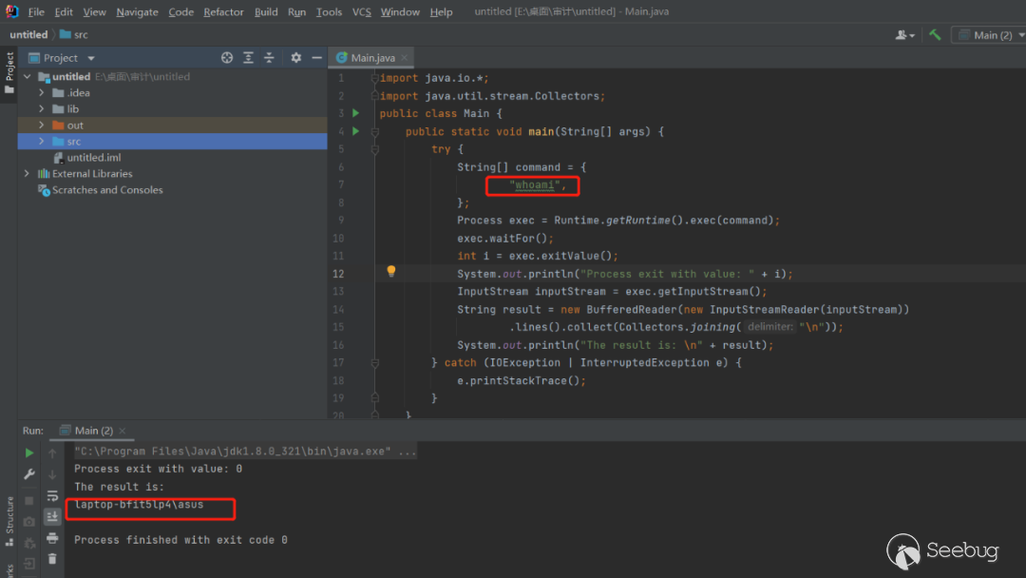The image size is (1026, 578).
Task: Open the Refactor menu
Action: click(x=223, y=12)
